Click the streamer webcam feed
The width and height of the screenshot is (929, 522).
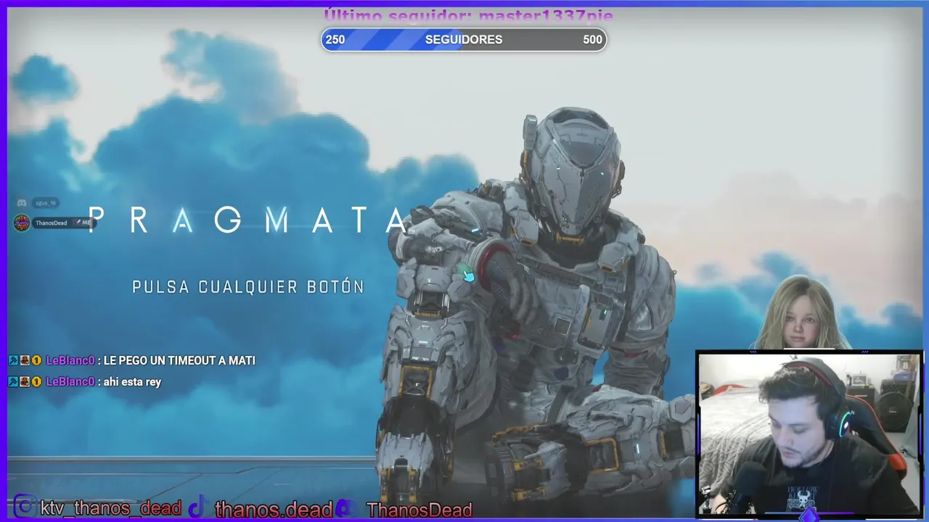809,434
